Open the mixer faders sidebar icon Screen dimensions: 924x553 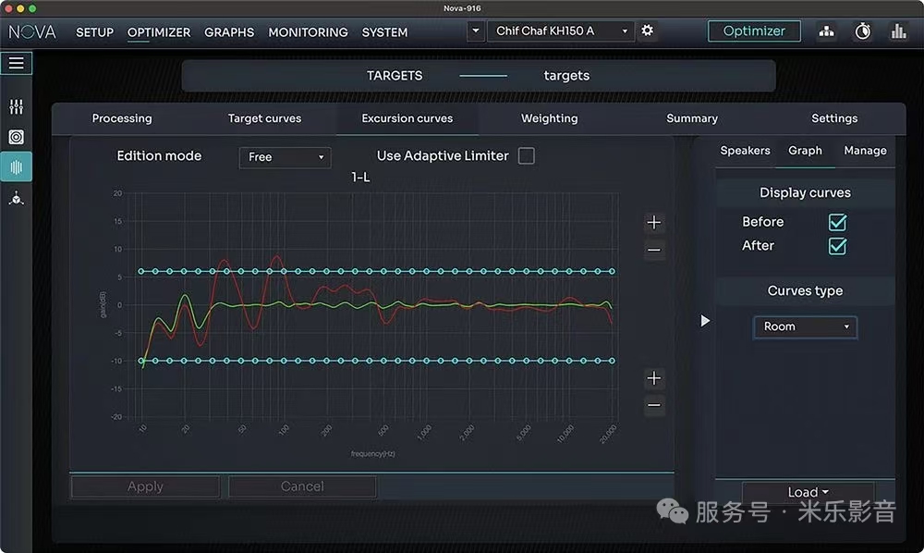click(16, 107)
